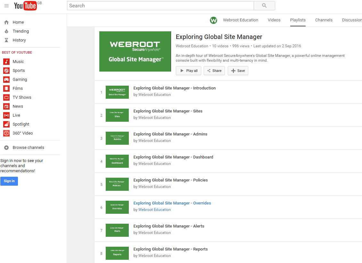Open 'Exploring Global Site Manager - Overrides' title
The height and width of the screenshot is (263, 362).
172,203
